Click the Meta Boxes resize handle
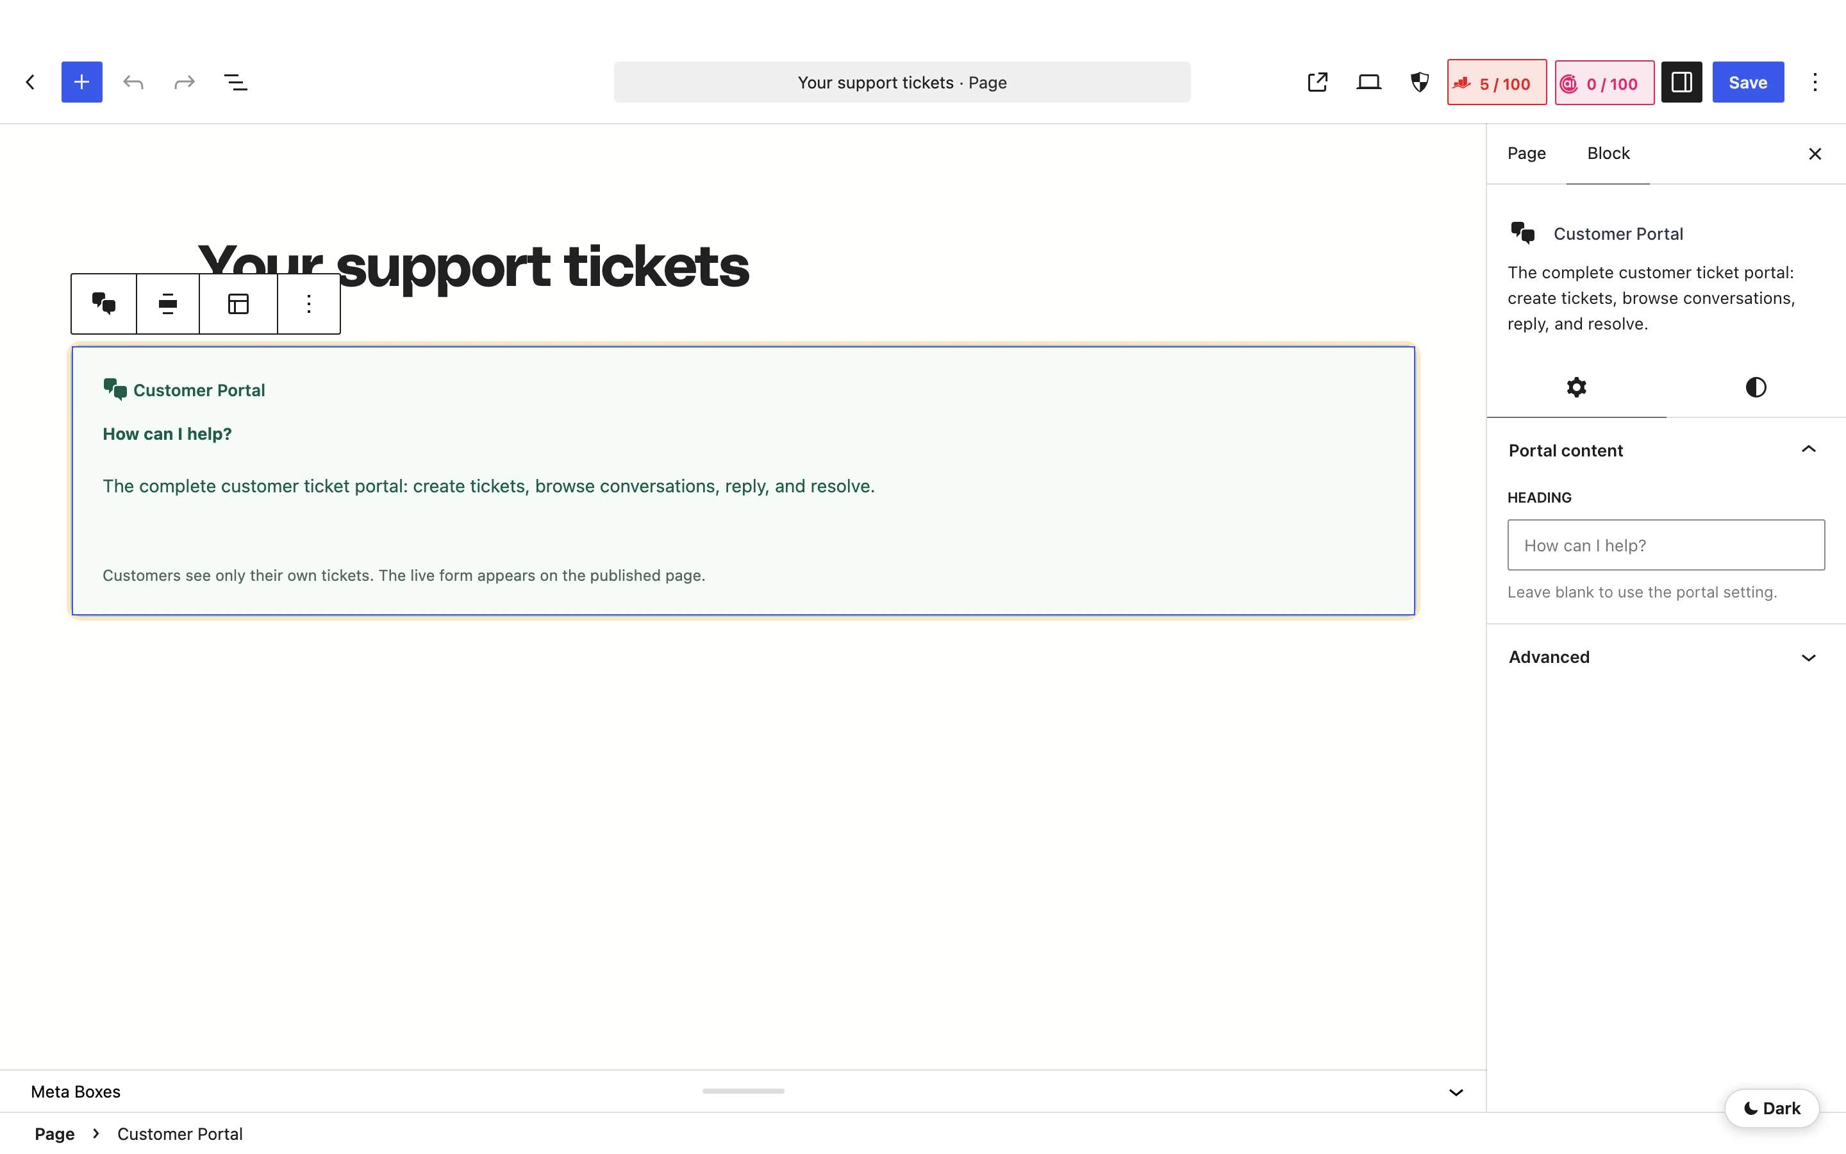The width and height of the screenshot is (1846, 1154). pos(743,1091)
